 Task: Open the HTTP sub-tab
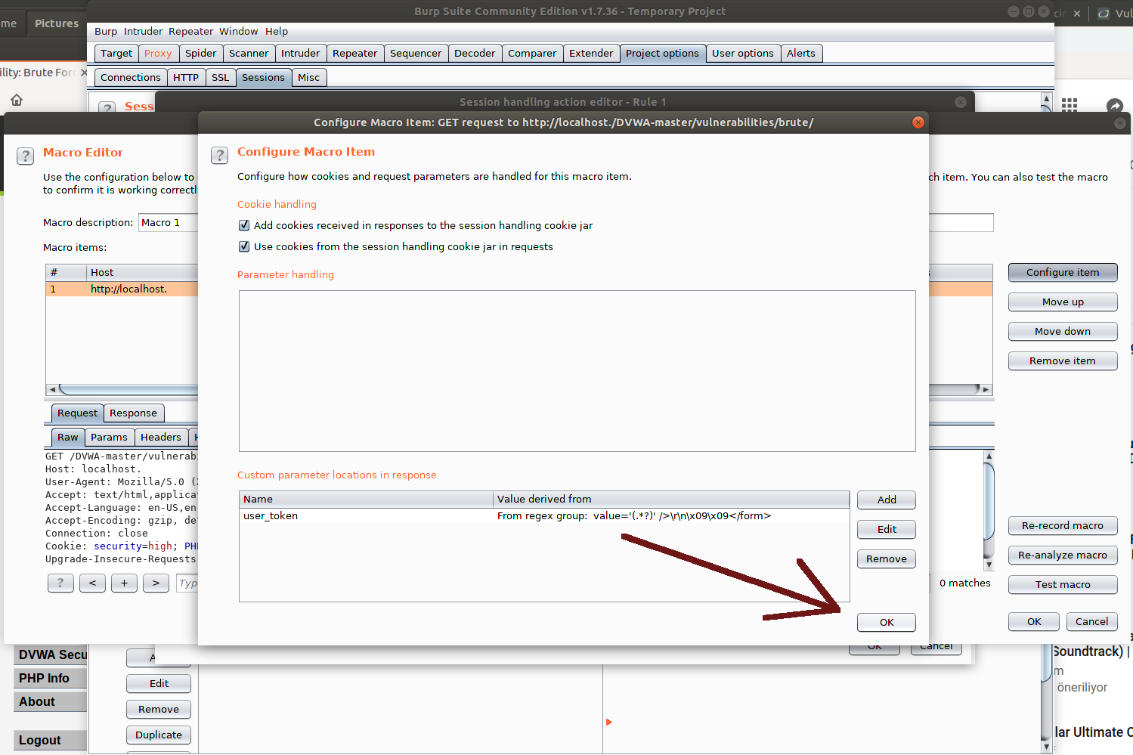pos(186,77)
